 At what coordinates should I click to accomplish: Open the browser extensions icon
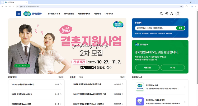coord(186,7)
